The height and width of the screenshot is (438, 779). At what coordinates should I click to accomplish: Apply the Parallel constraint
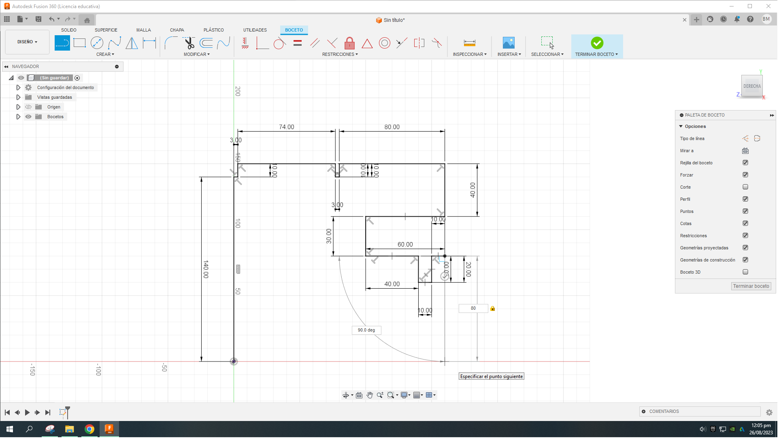(x=315, y=43)
